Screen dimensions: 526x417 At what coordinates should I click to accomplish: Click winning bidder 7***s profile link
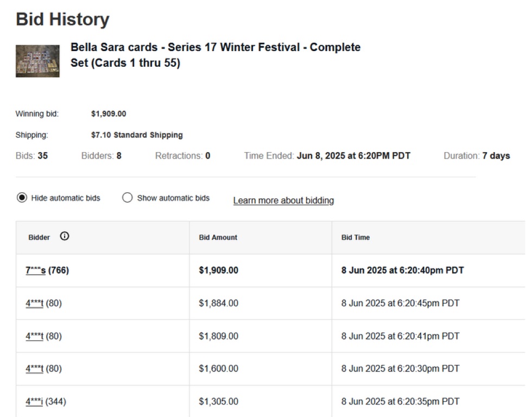point(35,270)
